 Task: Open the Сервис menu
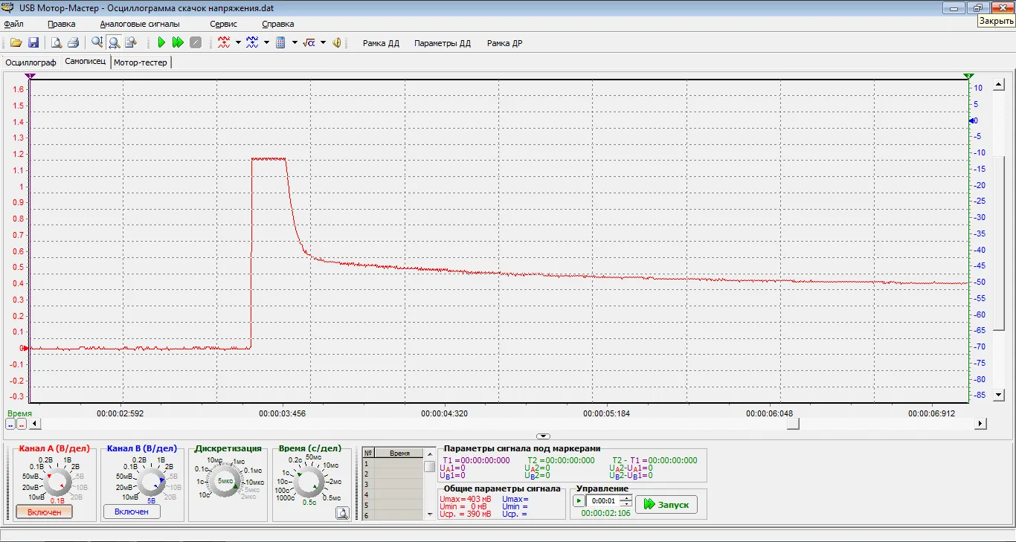click(x=223, y=24)
